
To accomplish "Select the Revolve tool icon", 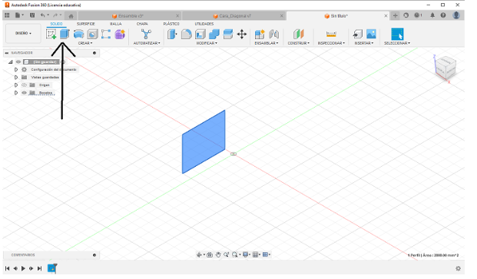I will (78, 34).
